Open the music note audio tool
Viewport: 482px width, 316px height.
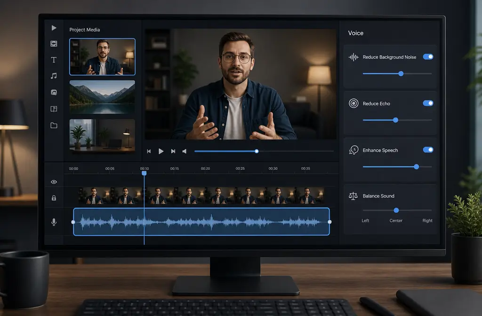(x=54, y=76)
